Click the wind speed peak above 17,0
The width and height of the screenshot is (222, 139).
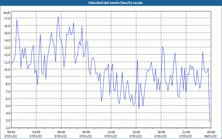pyautogui.click(x=58, y=17)
